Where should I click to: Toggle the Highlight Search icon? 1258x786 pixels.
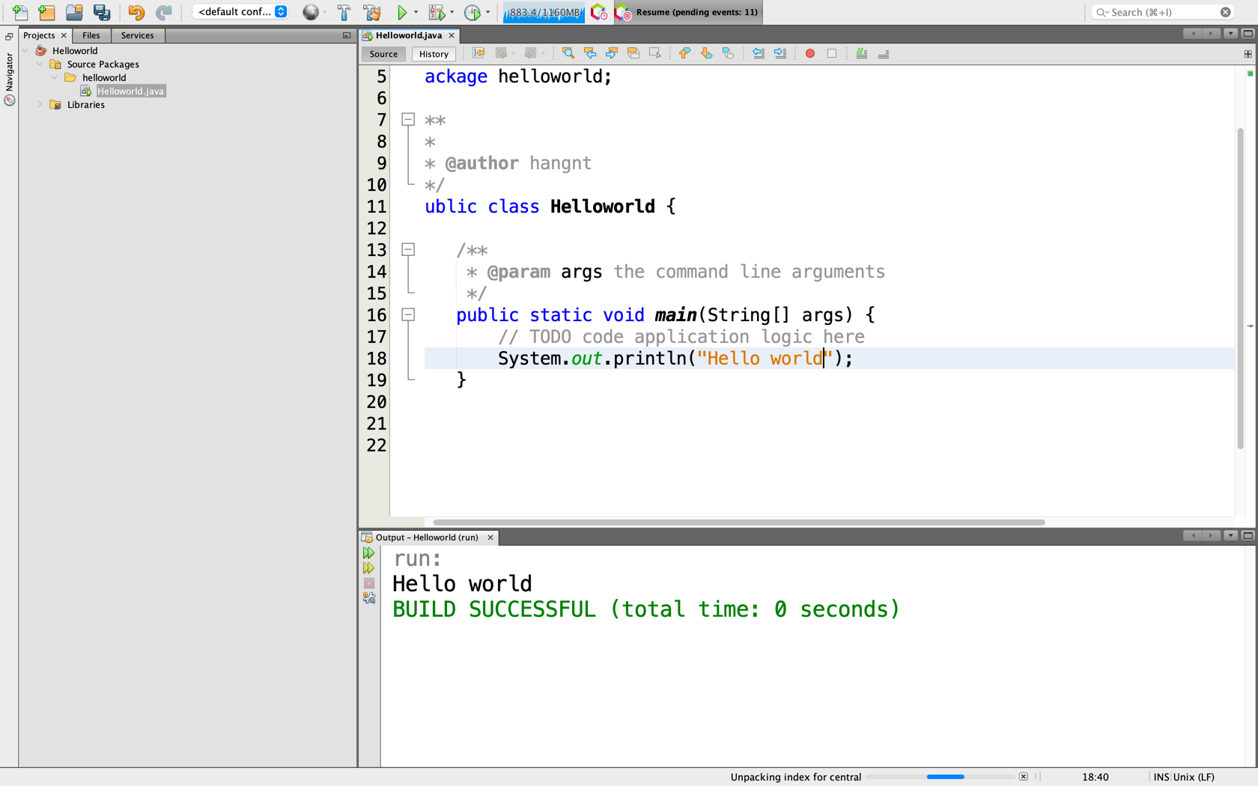pyautogui.click(x=633, y=53)
